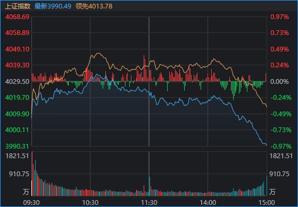This screenshot has height=207, width=298.
Task: Select the 4000.11 price axis label
Action: [x=18, y=130]
